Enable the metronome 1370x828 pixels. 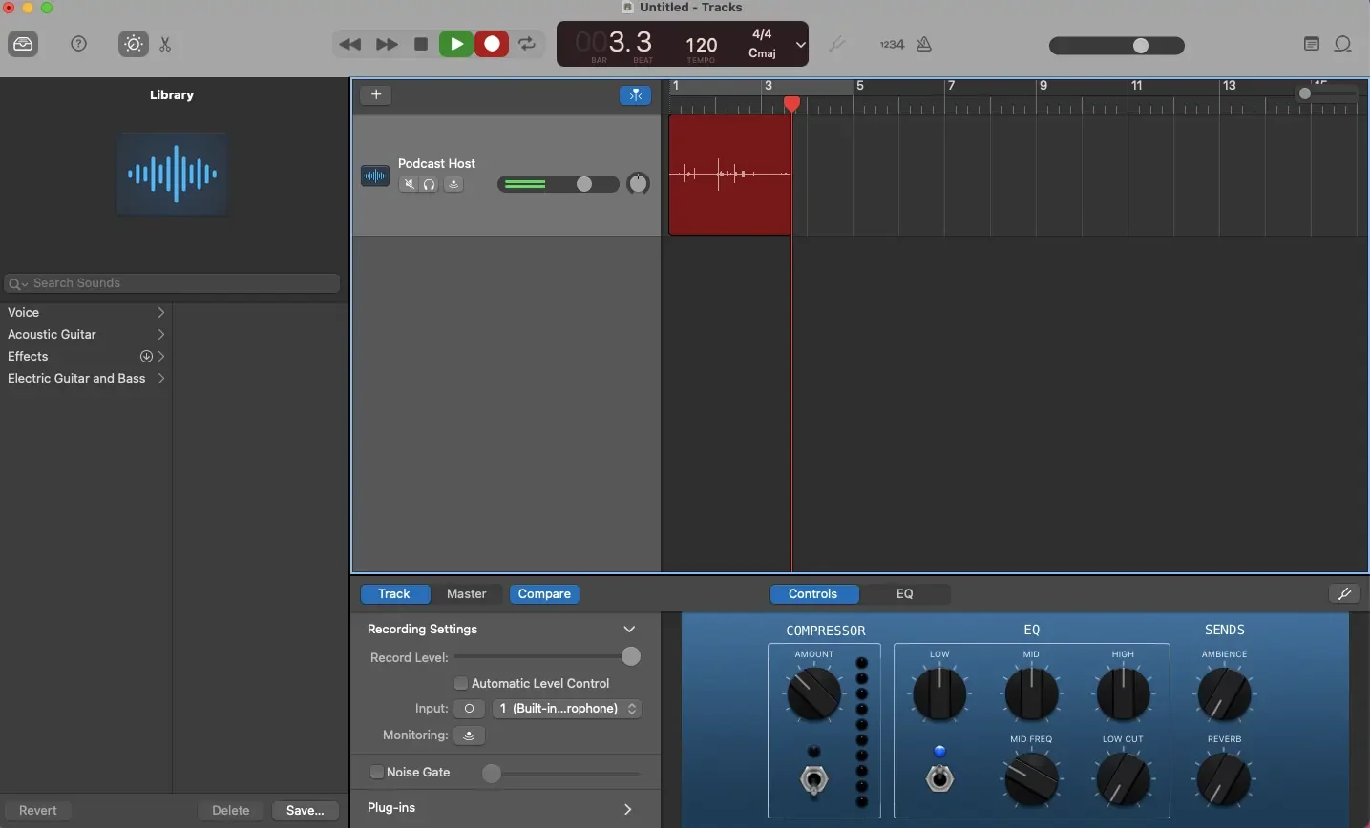tap(925, 44)
